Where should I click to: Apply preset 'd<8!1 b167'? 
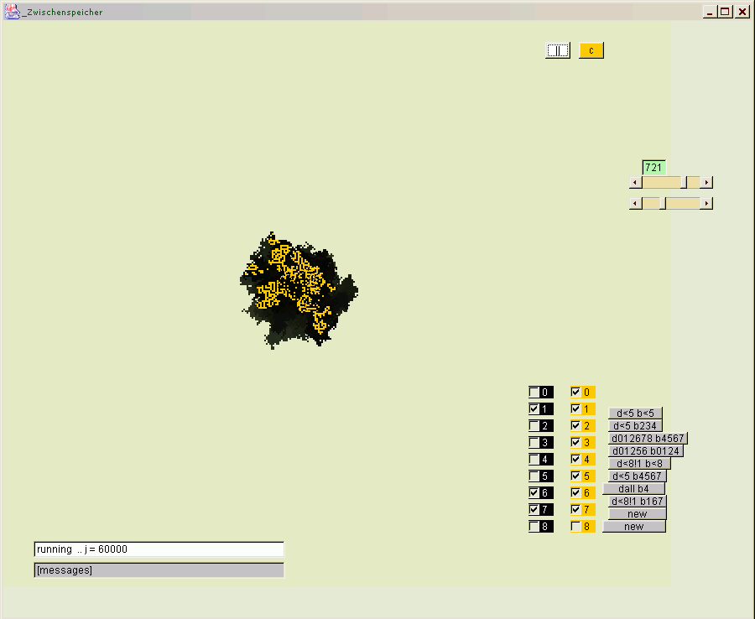click(637, 501)
